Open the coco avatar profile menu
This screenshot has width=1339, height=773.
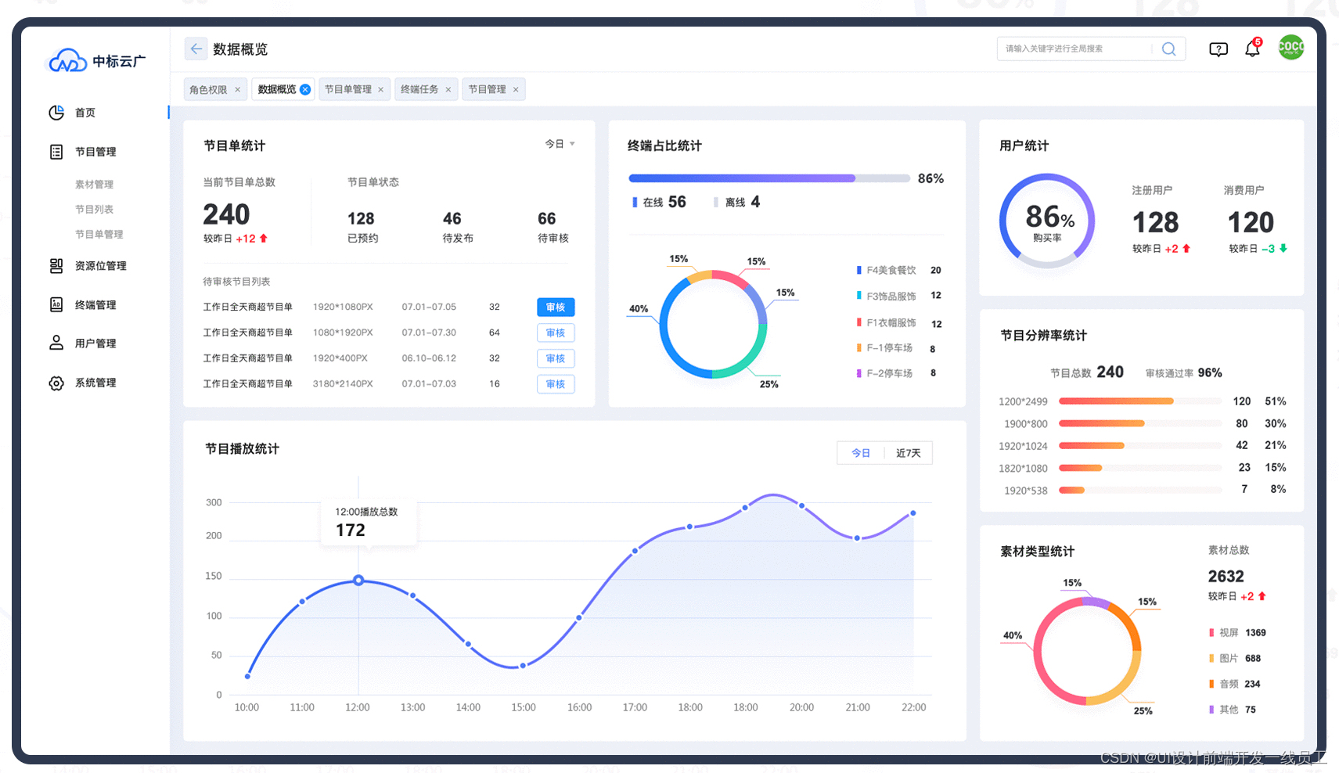(1291, 47)
